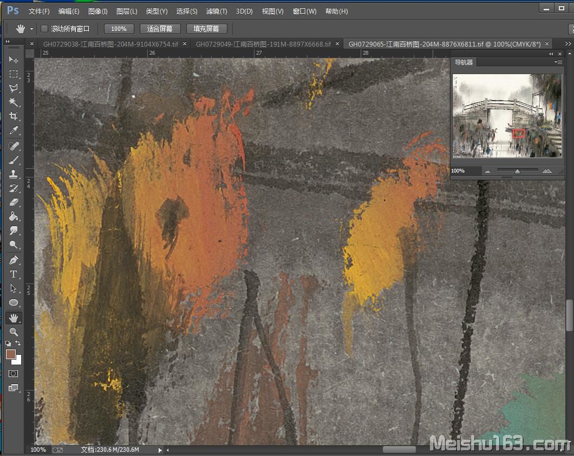Image resolution: width=574 pixels, height=456 pixels.
Task: Select the Ellipse shape tool
Action: tap(14, 303)
